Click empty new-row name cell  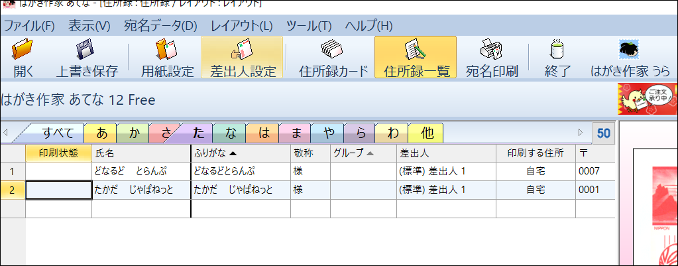(x=141, y=208)
